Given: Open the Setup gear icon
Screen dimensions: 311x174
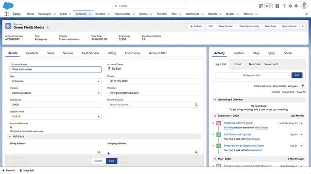Looking at the screenshot, I should pos(290,6).
